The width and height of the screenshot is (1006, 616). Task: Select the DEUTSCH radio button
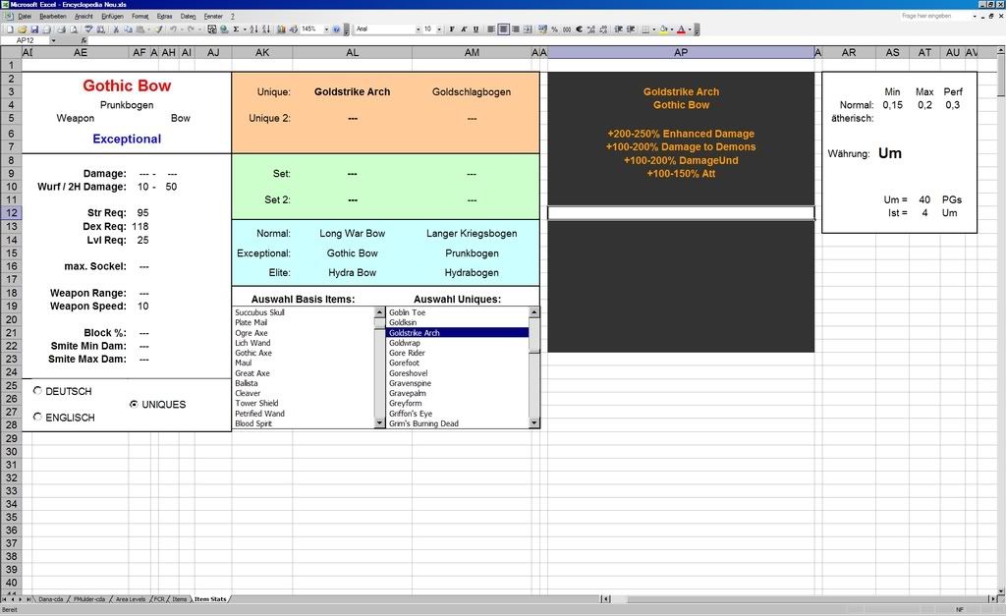(x=38, y=390)
